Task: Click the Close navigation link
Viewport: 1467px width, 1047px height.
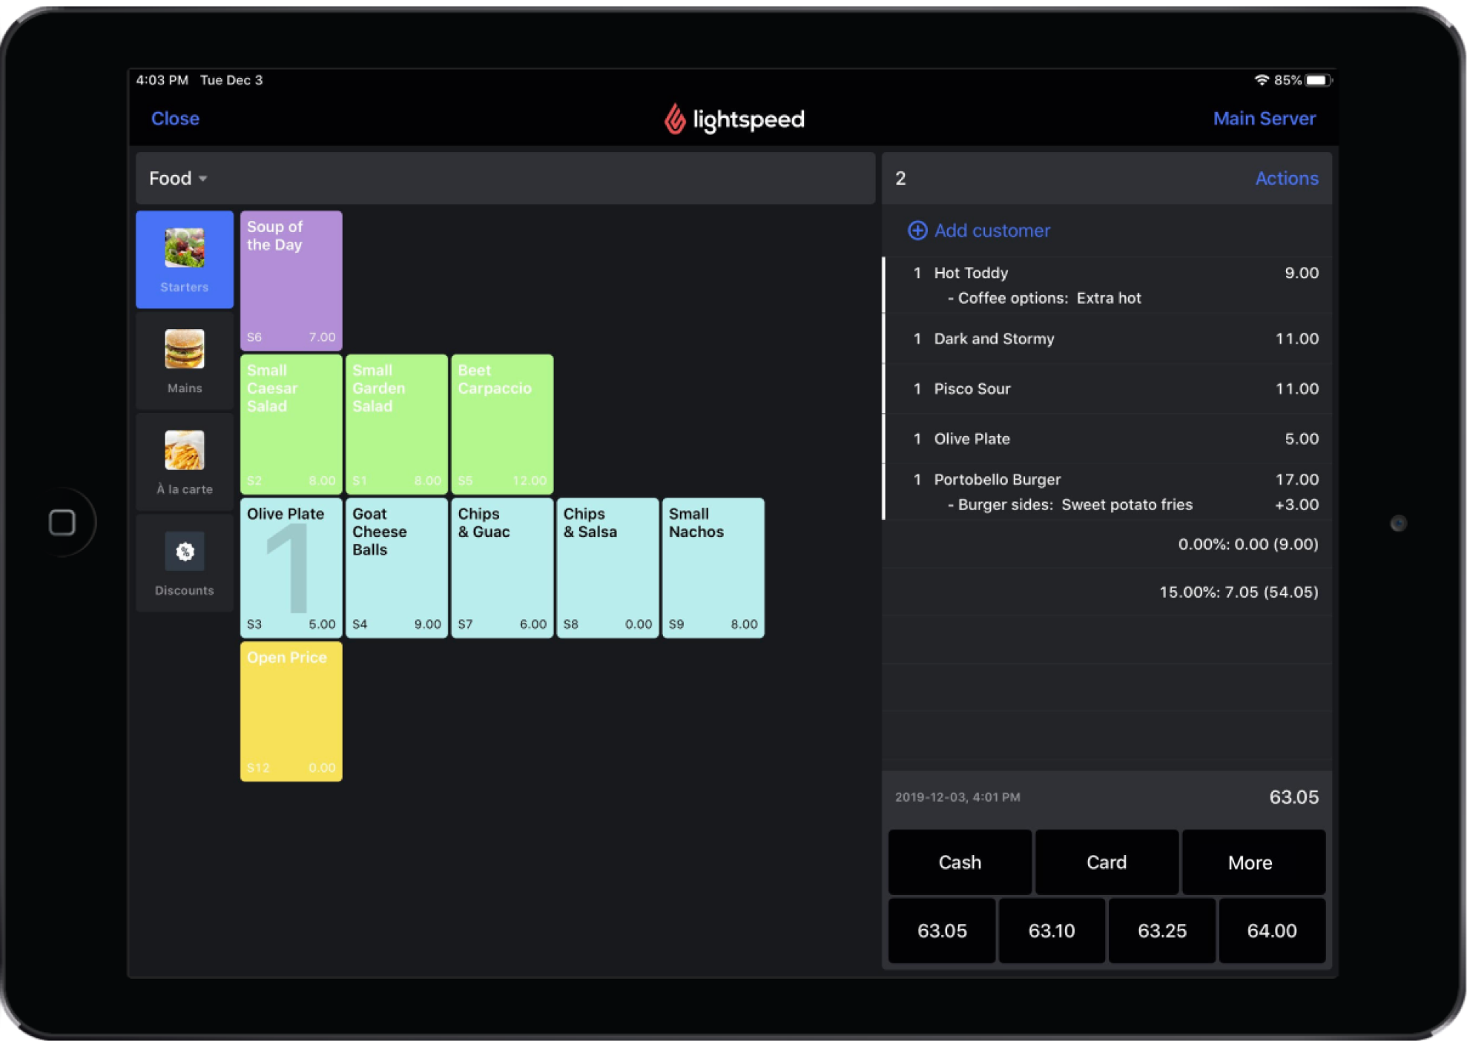Action: [176, 119]
